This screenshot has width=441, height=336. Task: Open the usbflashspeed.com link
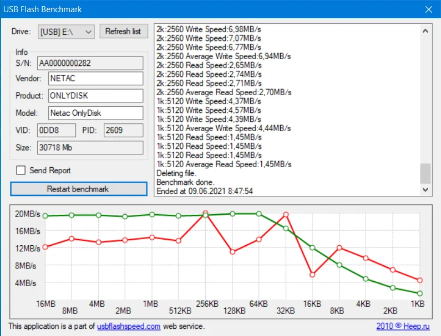click(129, 326)
